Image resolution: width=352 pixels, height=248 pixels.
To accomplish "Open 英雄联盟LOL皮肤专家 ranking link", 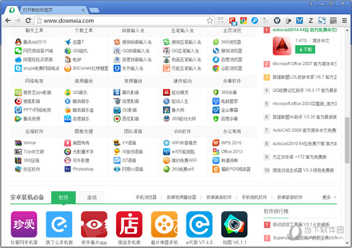I will (304, 77).
